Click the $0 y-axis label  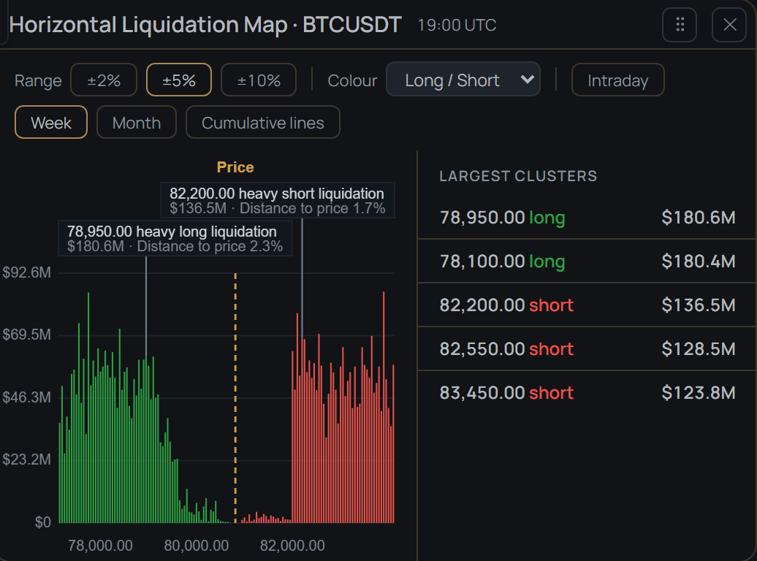tap(42, 522)
